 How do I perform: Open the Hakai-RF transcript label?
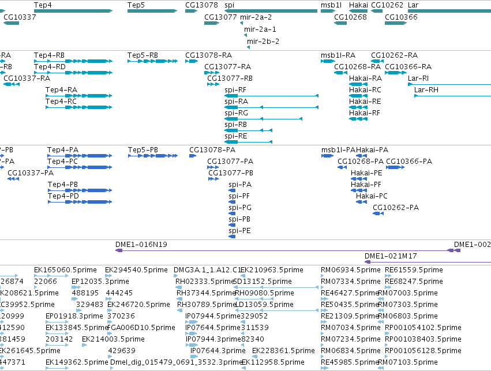coord(365,113)
